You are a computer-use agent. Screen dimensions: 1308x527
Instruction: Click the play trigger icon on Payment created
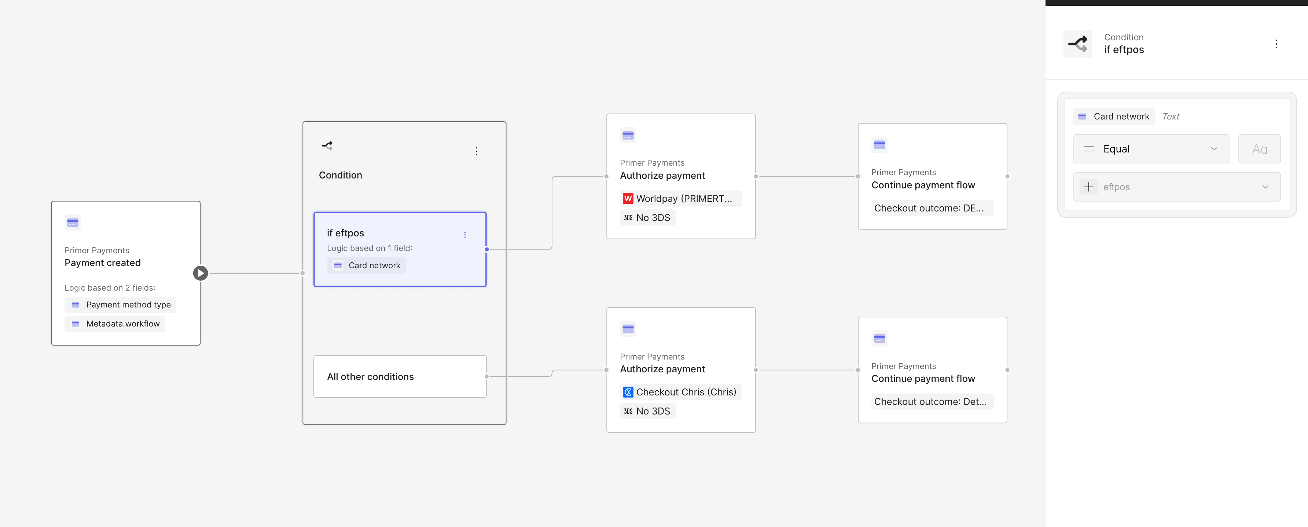click(201, 273)
